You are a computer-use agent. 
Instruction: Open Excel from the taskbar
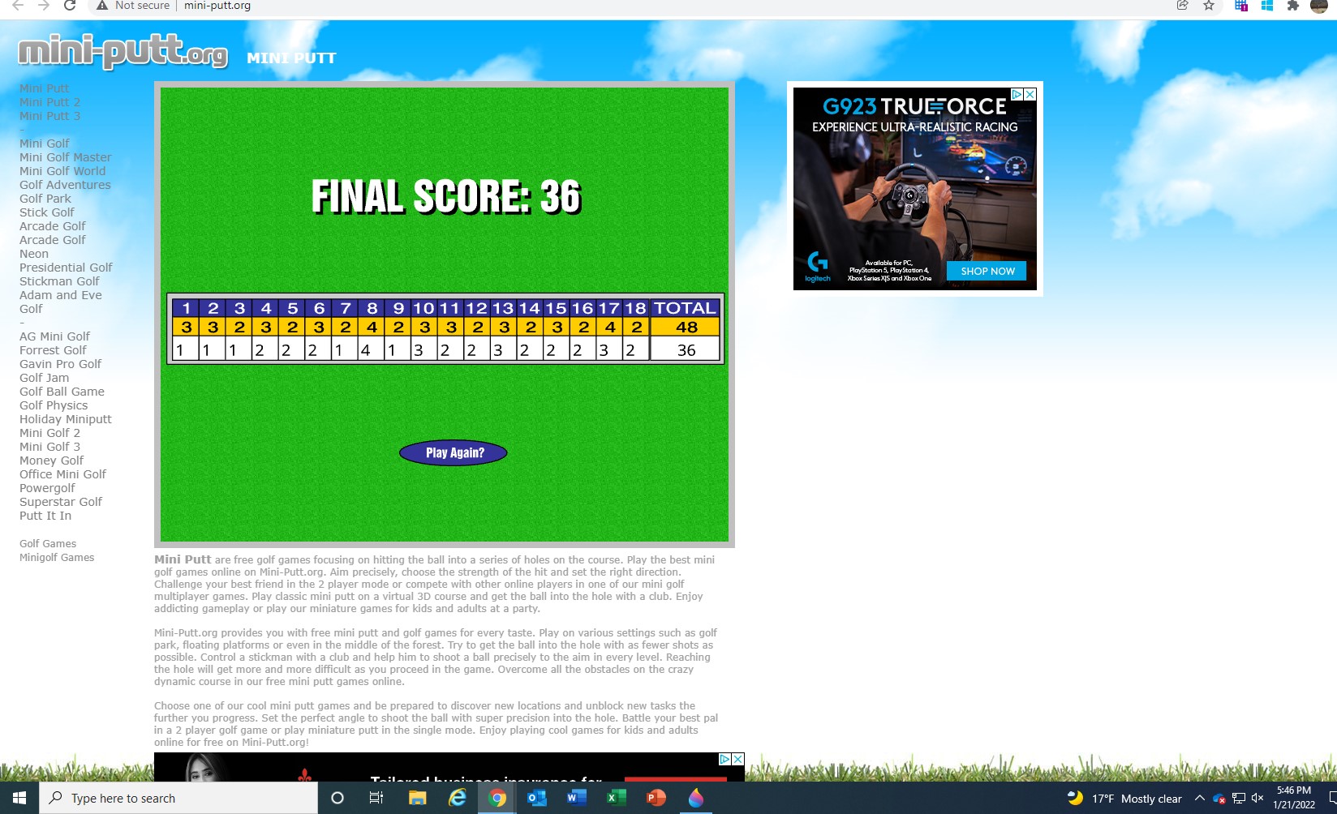click(x=616, y=798)
